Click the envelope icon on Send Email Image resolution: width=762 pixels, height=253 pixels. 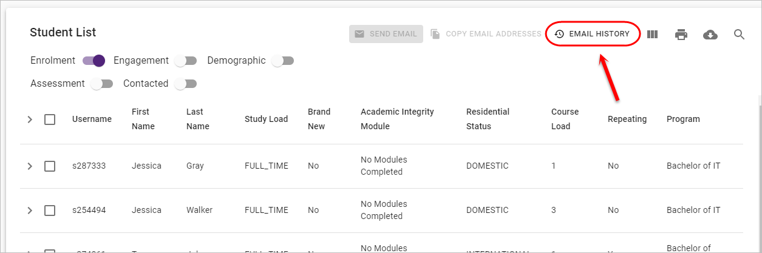[359, 34]
